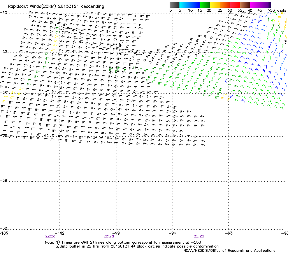Click the -96 longitude axis label
288x253 pixels.
coord(172,233)
